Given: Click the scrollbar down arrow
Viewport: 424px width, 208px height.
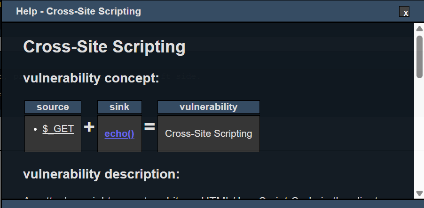Looking at the screenshot, I should 419,193.
